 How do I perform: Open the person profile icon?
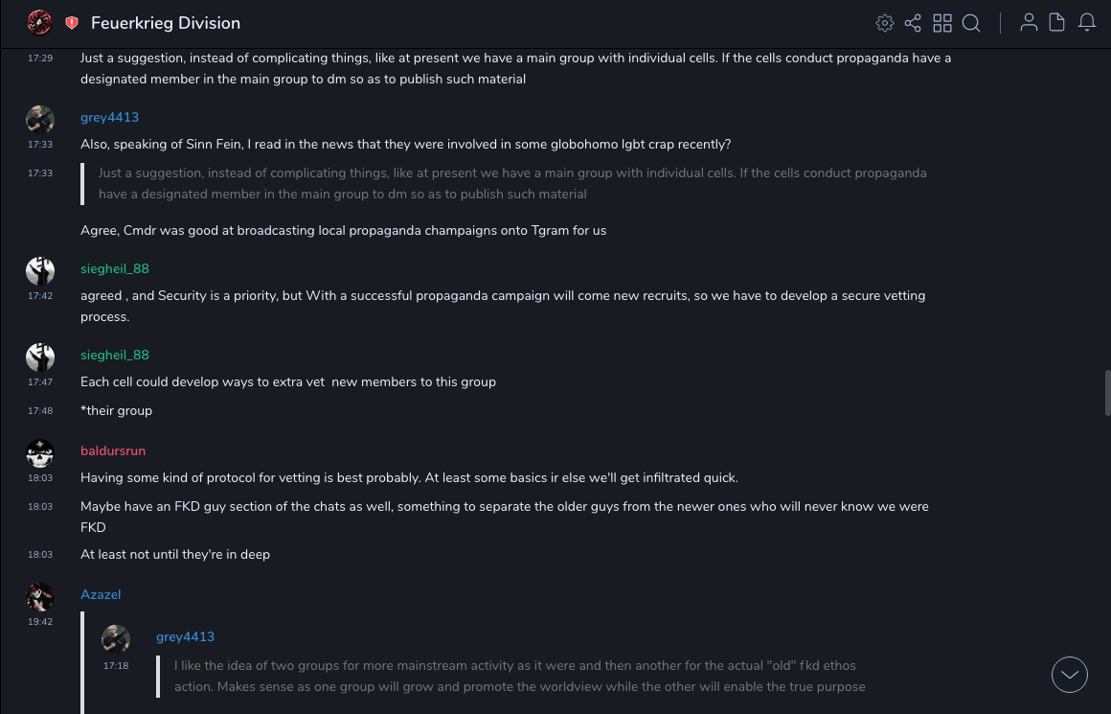pyautogui.click(x=1029, y=23)
